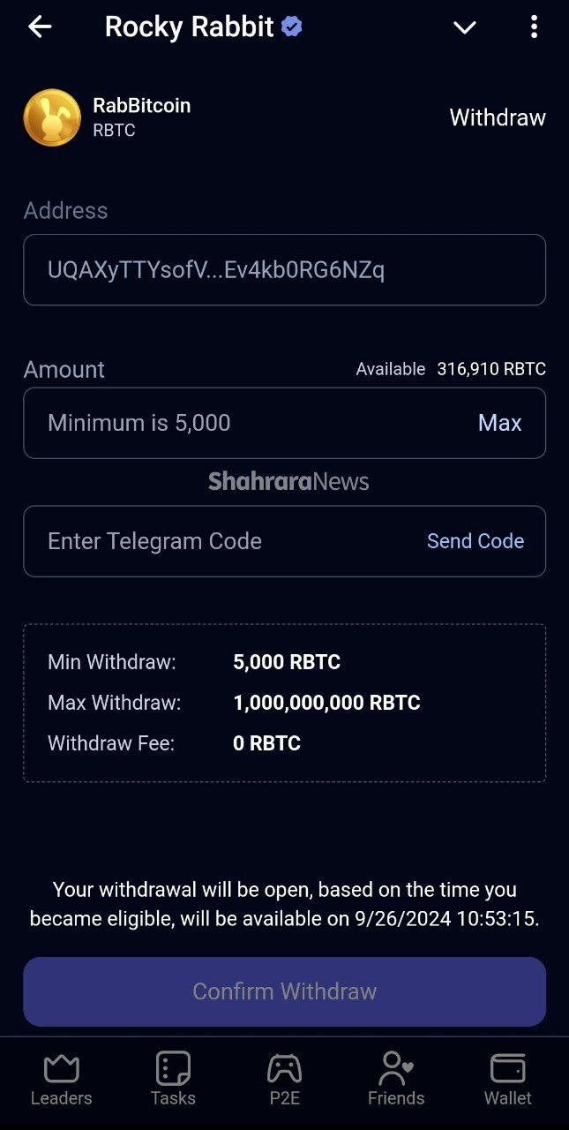Tap the Available 316,910 RBTC balance
Screen dimensions: 569x1130
point(451,369)
